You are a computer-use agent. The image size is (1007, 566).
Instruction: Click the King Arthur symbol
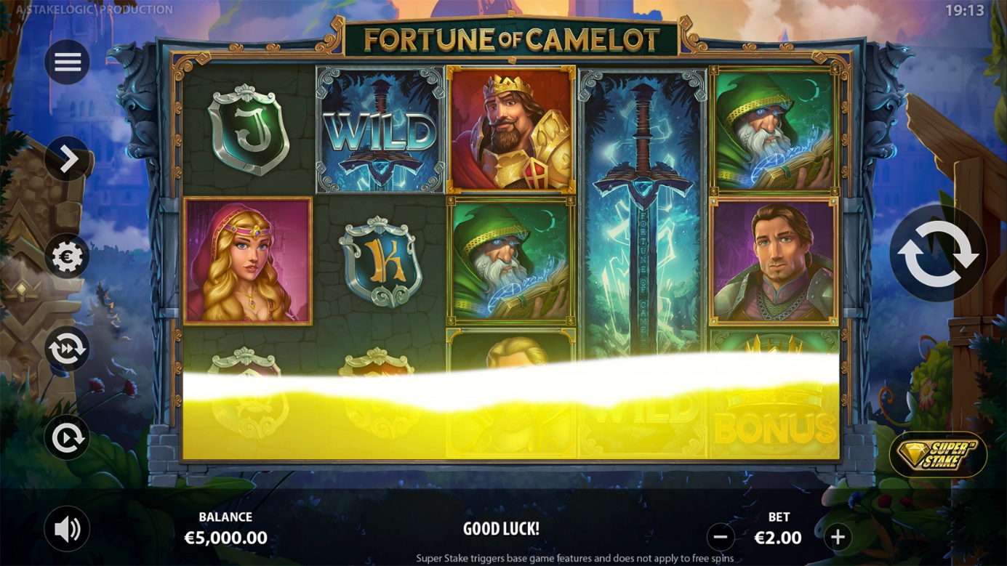coord(511,130)
